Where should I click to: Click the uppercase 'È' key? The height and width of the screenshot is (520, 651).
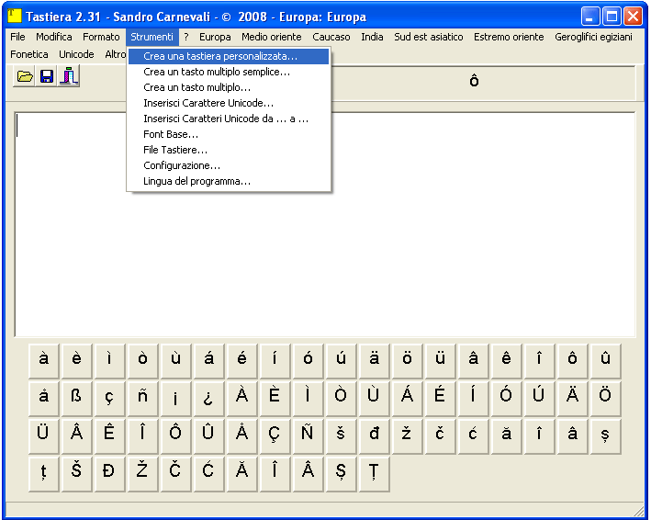click(x=275, y=398)
